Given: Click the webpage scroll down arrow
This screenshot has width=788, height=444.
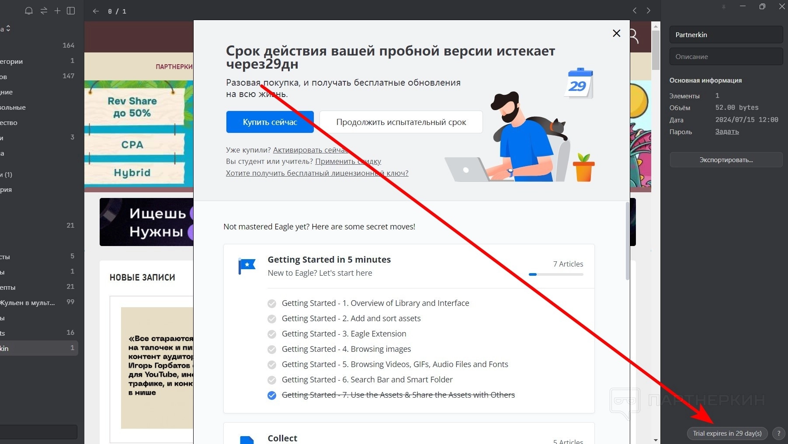Looking at the screenshot, I should (656, 440).
